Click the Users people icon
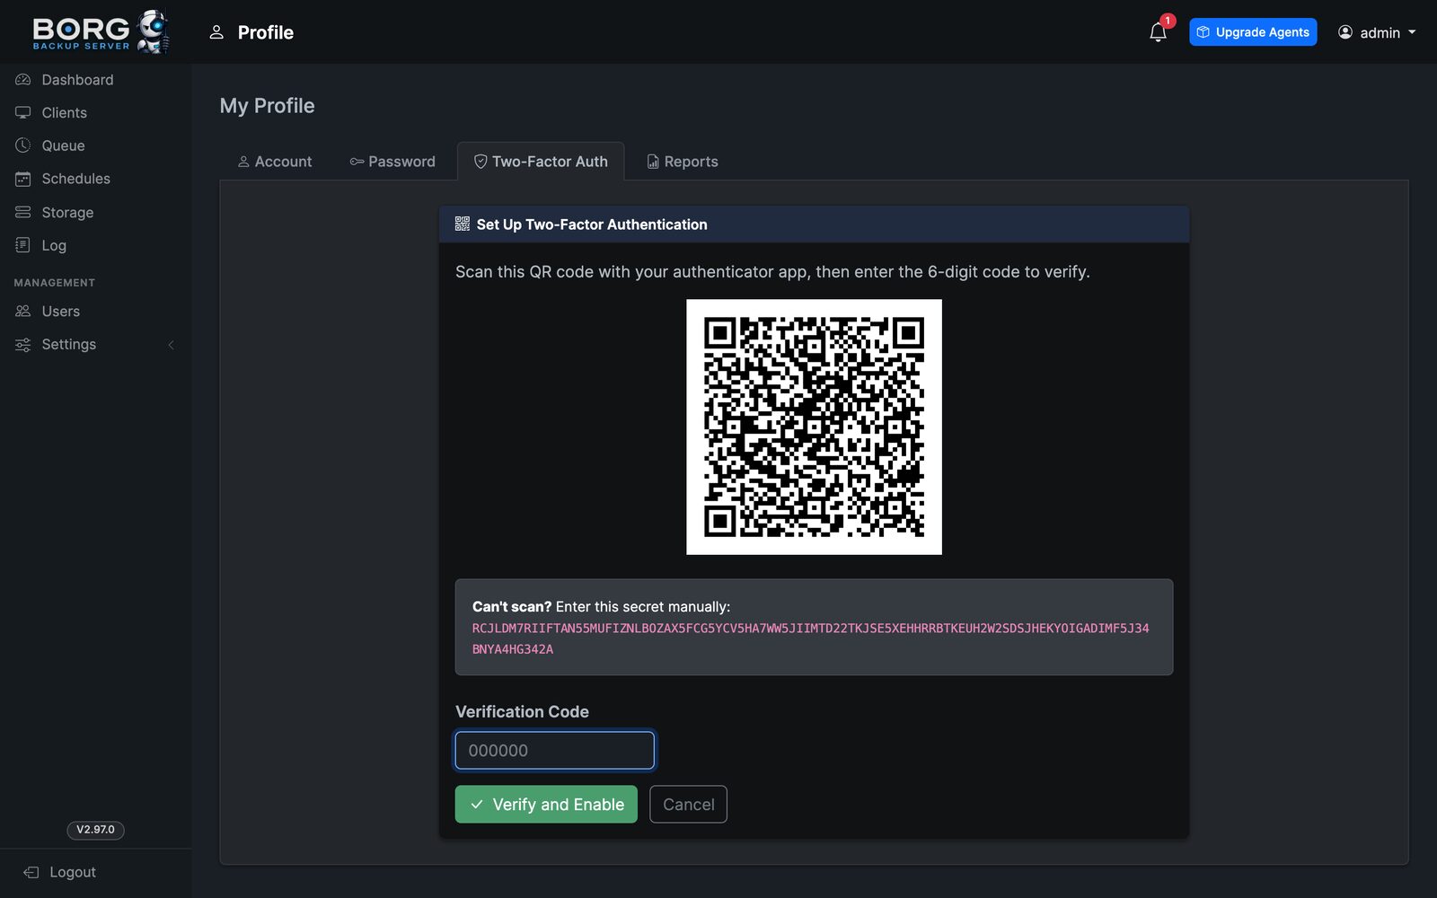Viewport: 1437px width, 898px height. [x=23, y=311]
